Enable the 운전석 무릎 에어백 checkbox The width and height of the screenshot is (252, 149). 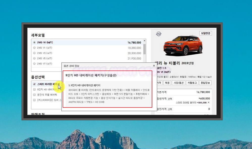[x=34, y=95]
